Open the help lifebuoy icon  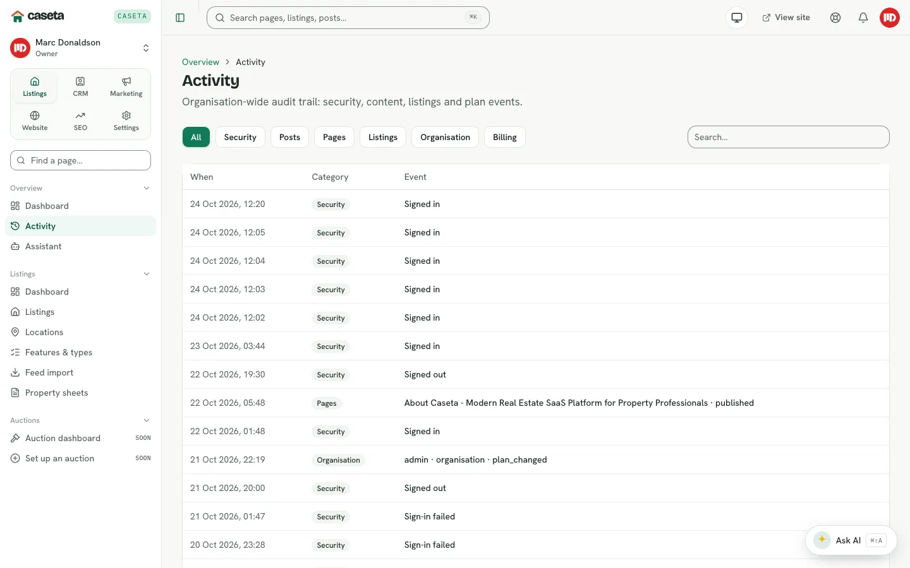(x=835, y=18)
